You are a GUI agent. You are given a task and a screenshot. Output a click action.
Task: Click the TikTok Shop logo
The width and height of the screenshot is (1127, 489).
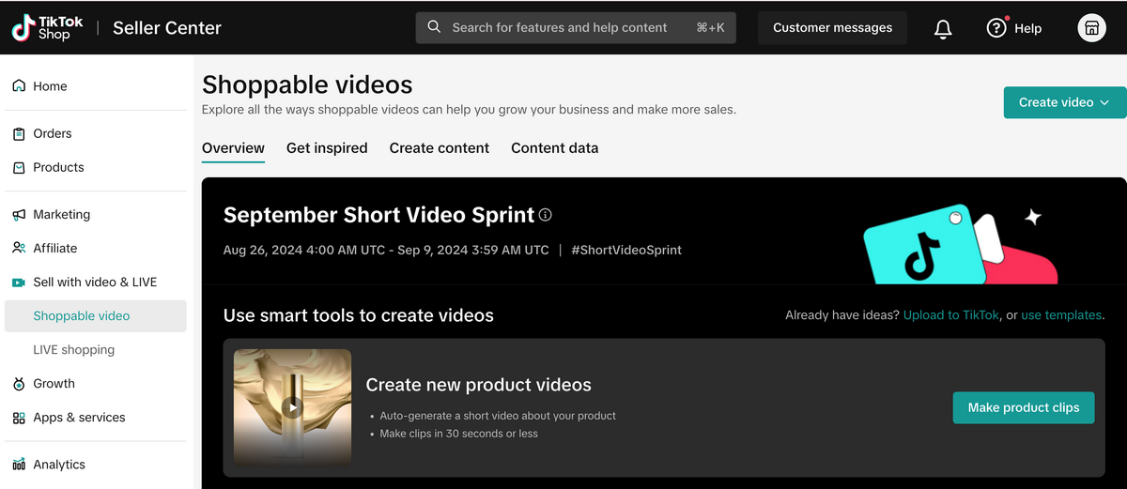click(47, 28)
